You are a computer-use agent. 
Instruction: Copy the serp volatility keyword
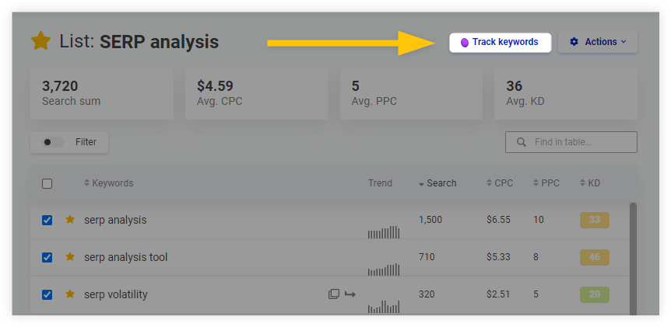(334, 294)
